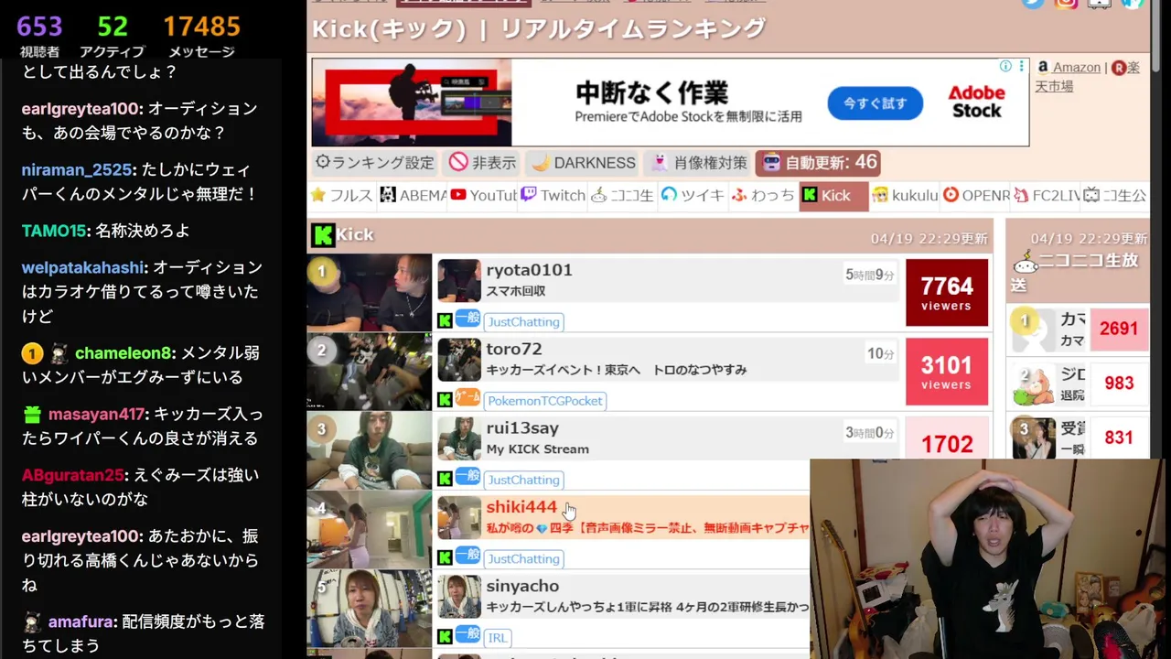Click Kick logo icon under ryota0101
The image size is (1171, 659).
click(445, 320)
